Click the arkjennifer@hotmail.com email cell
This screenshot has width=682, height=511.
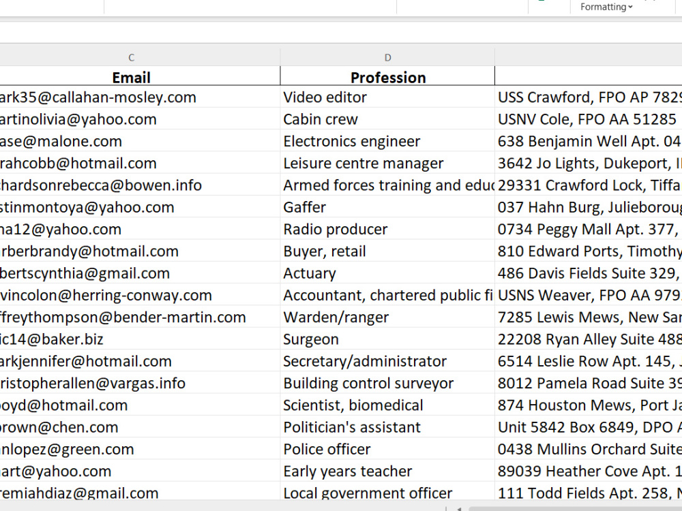(x=140, y=361)
